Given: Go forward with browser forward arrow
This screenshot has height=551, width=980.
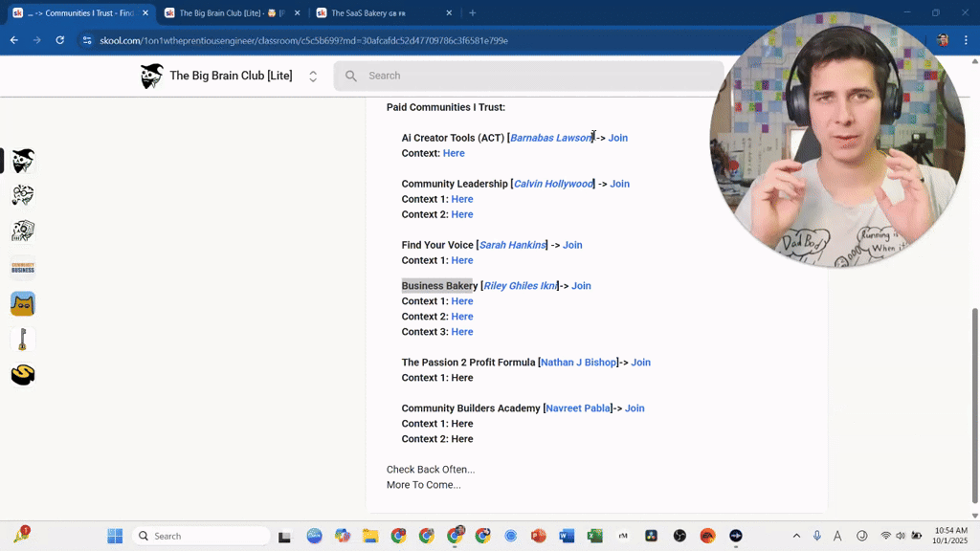Looking at the screenshot, I should coord(37,40).
